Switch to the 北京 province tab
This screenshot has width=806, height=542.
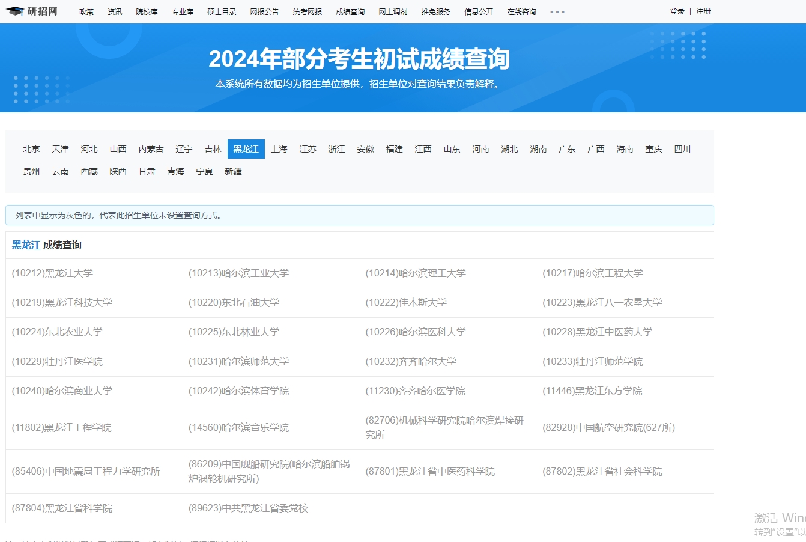pyautogui.click(x=32, y=149)
